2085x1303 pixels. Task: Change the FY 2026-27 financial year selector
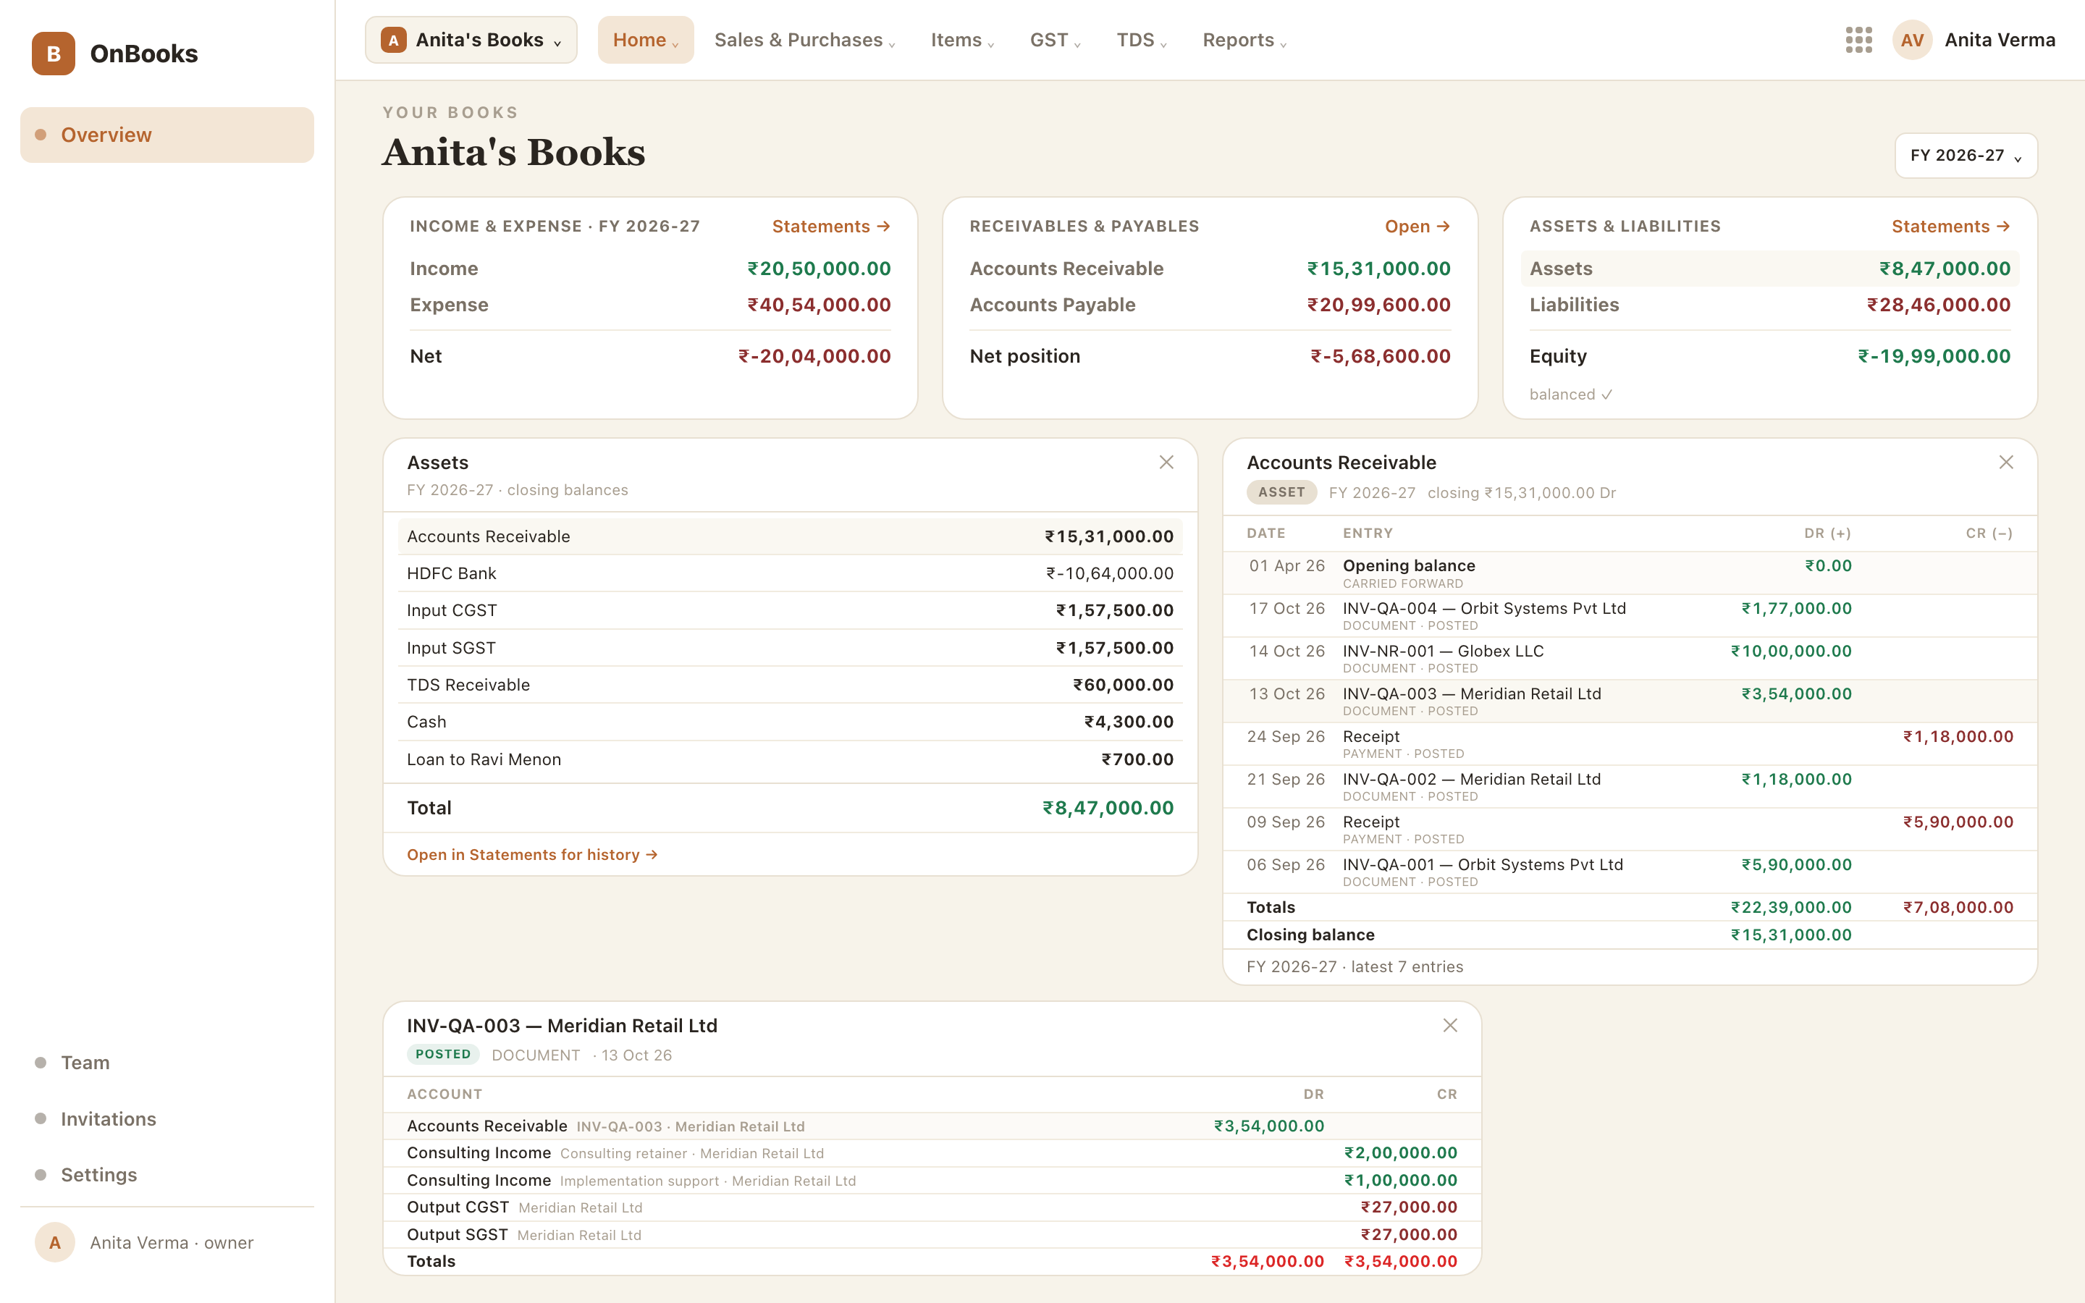1966,155
